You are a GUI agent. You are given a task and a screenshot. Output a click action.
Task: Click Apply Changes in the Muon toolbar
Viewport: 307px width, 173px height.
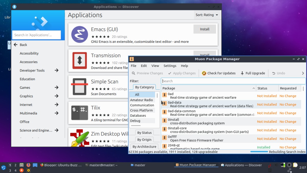[x=182, y=73]
